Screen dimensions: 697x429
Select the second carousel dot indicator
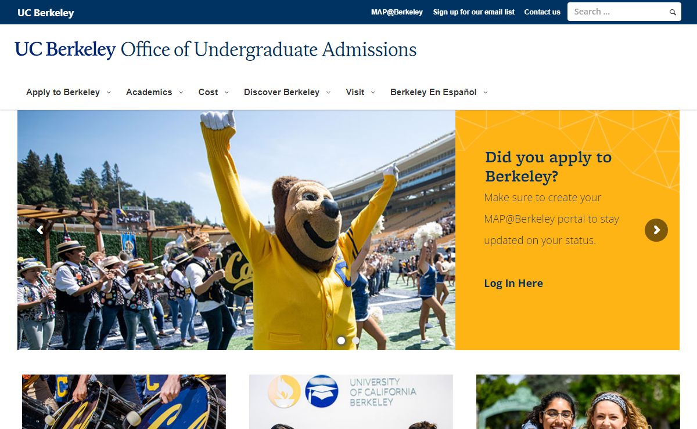point(355,340)
